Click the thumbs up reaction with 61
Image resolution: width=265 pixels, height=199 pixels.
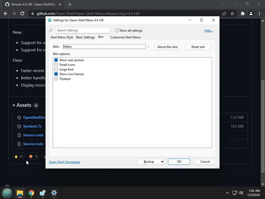click(x=19, y=156)
